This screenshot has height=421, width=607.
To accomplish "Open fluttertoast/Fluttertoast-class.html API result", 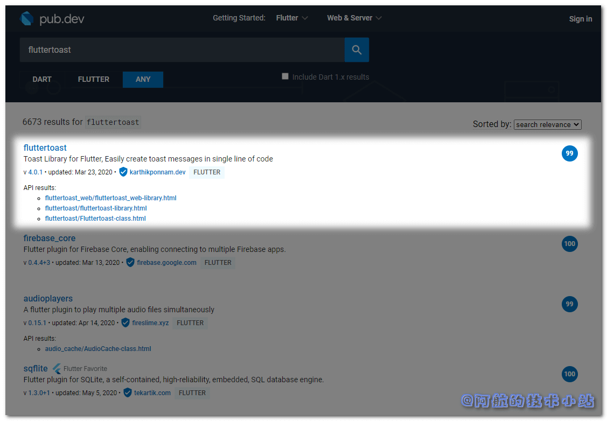I will click(95, 219).
